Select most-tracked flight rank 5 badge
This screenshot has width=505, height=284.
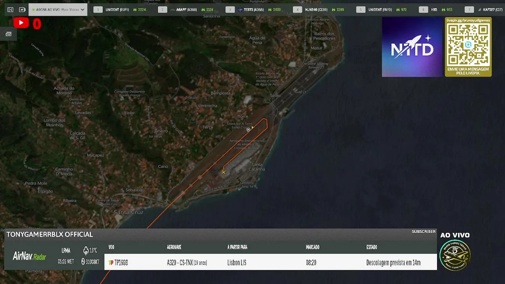(x=361, y=9)
